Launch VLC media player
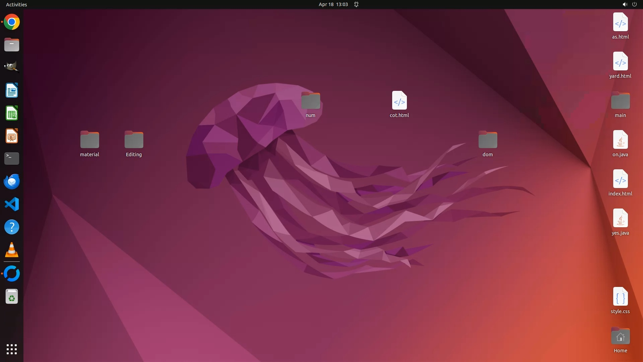The height and width of the screenshot is (362, 643). (12, 250)
